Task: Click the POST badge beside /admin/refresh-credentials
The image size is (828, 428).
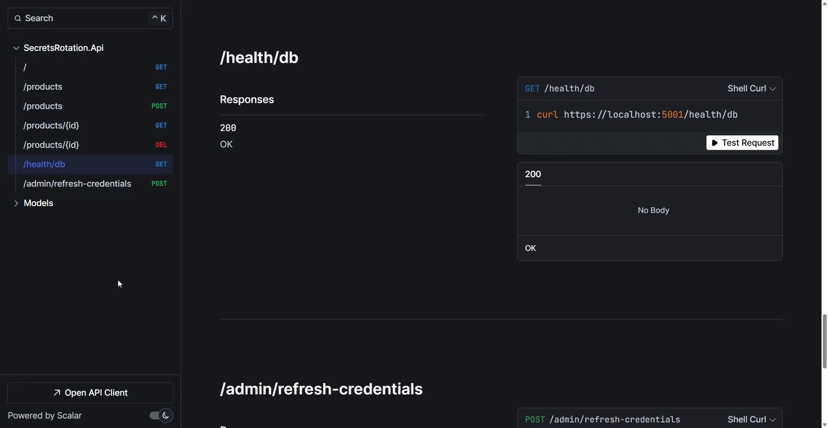Action: coord(159,184)
